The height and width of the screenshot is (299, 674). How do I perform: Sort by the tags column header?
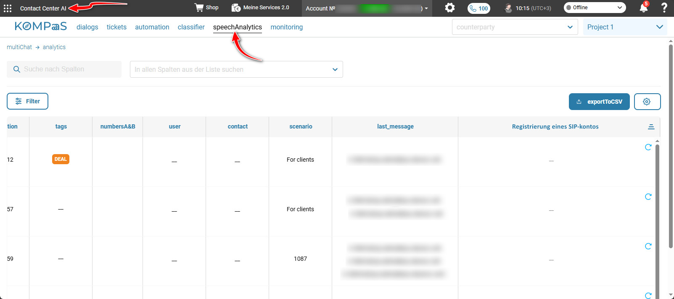click(61, 126)
